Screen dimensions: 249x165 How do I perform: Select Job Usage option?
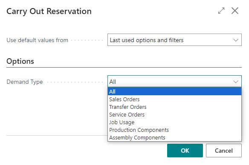coord(174,122)
